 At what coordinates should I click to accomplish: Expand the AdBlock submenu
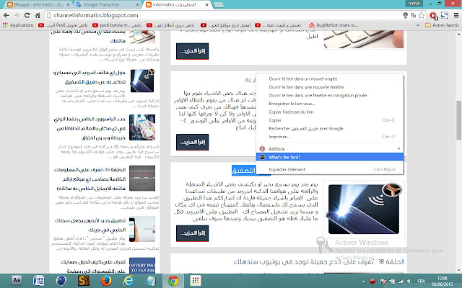tap(330, 149)
